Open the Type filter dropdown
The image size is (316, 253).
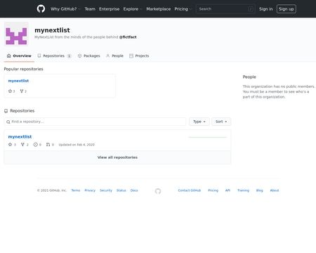[x=199, y=122]
